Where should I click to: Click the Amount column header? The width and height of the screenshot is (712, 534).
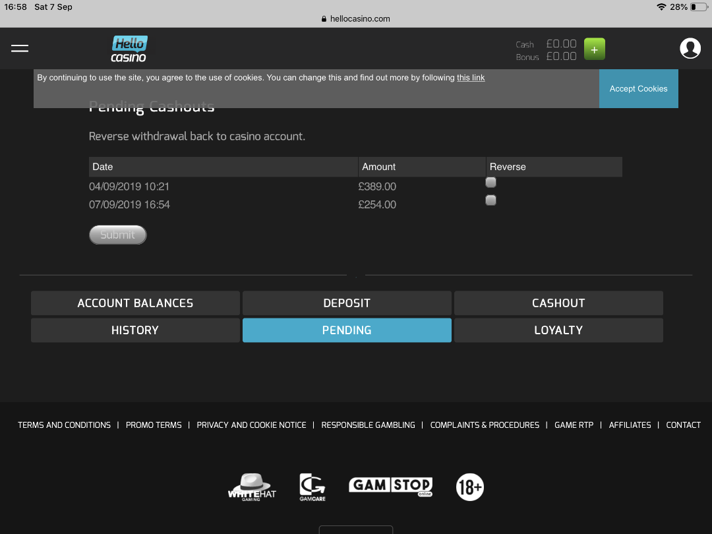422,167
